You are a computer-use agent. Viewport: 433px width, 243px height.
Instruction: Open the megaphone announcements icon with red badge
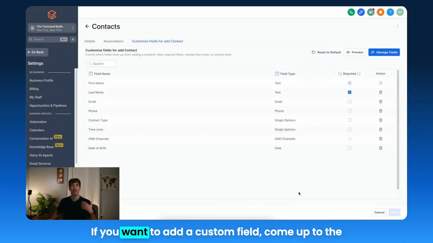coord(371,12)
